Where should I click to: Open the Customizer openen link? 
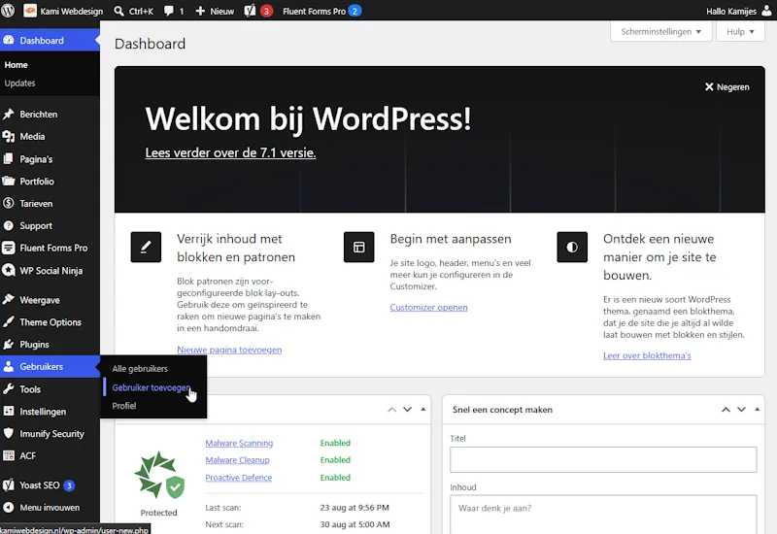coord(428,307)
